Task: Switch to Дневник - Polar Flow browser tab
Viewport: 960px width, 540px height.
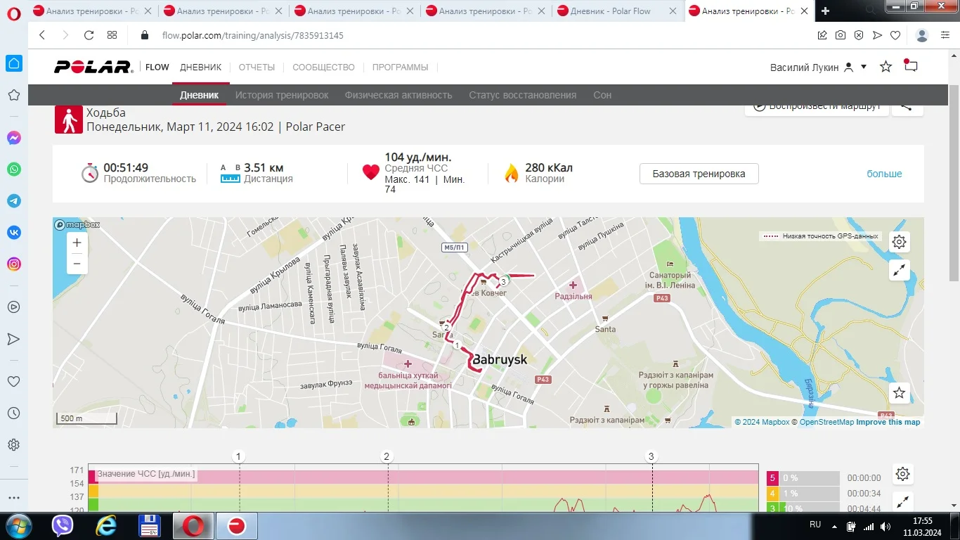Action: point(611,11)
